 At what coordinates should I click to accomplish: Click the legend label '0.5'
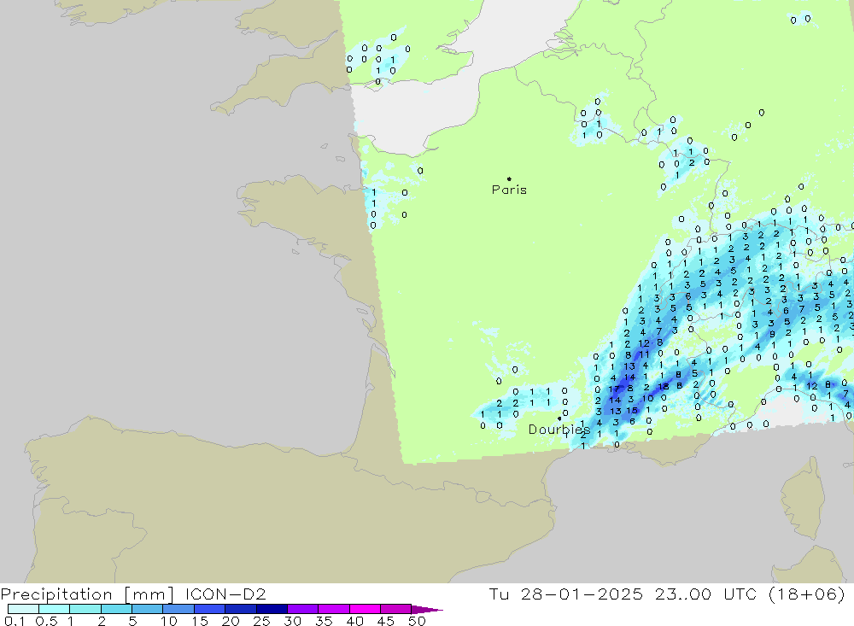coord(46,621)
